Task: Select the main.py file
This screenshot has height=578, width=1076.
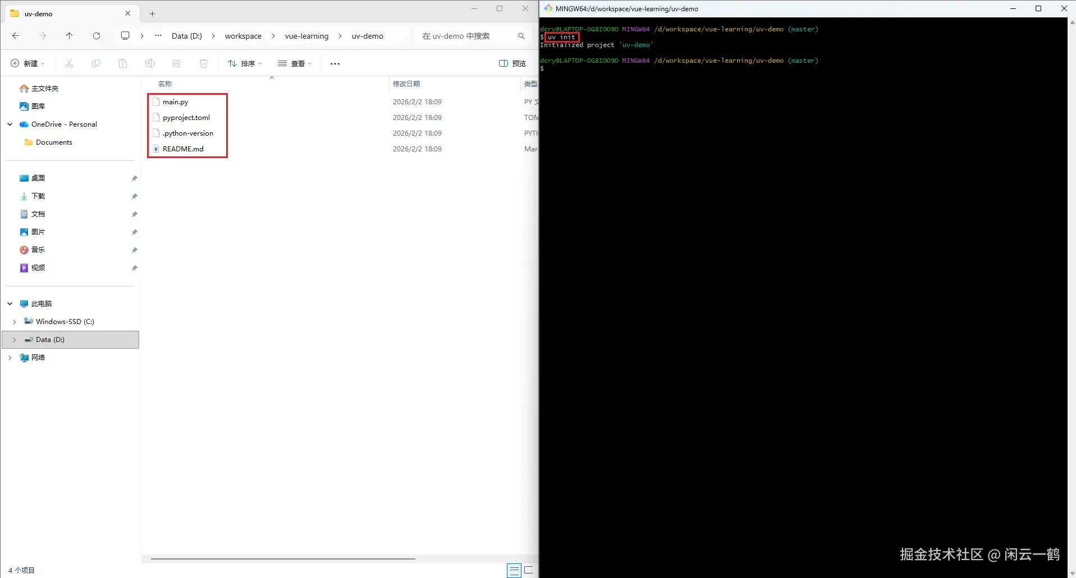Action: (175, 102)
